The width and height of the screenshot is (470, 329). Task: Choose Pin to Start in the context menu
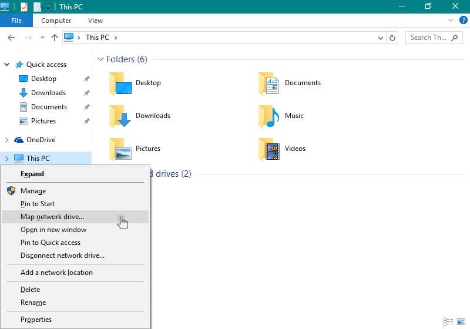click(x=75, y=204)
